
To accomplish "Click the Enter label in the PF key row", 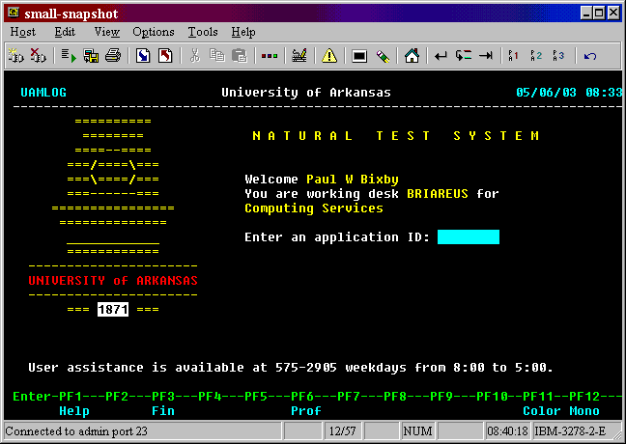I will coord(32,397).
